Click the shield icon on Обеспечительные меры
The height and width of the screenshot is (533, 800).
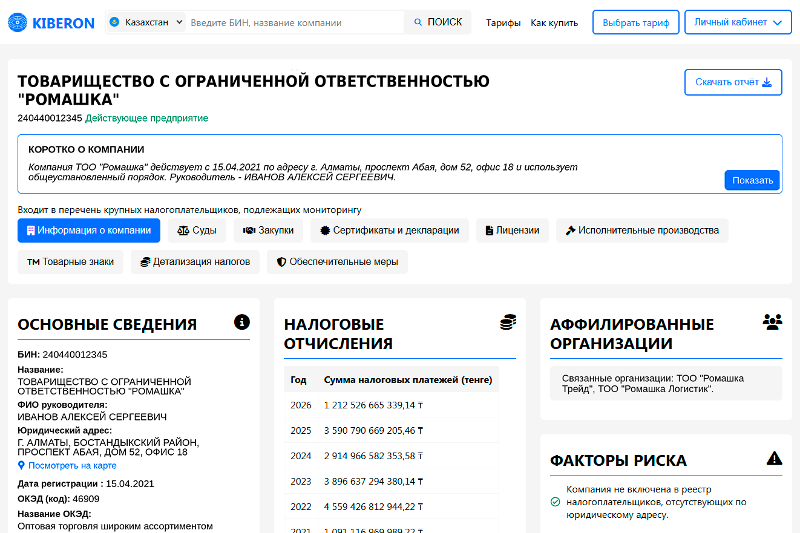(x=281, y=262)
